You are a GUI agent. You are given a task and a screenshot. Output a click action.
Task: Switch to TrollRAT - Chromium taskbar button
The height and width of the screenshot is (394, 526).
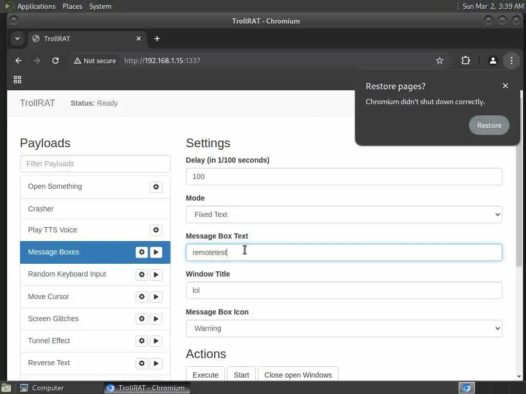pyautogui.click(x=146, y=388)
